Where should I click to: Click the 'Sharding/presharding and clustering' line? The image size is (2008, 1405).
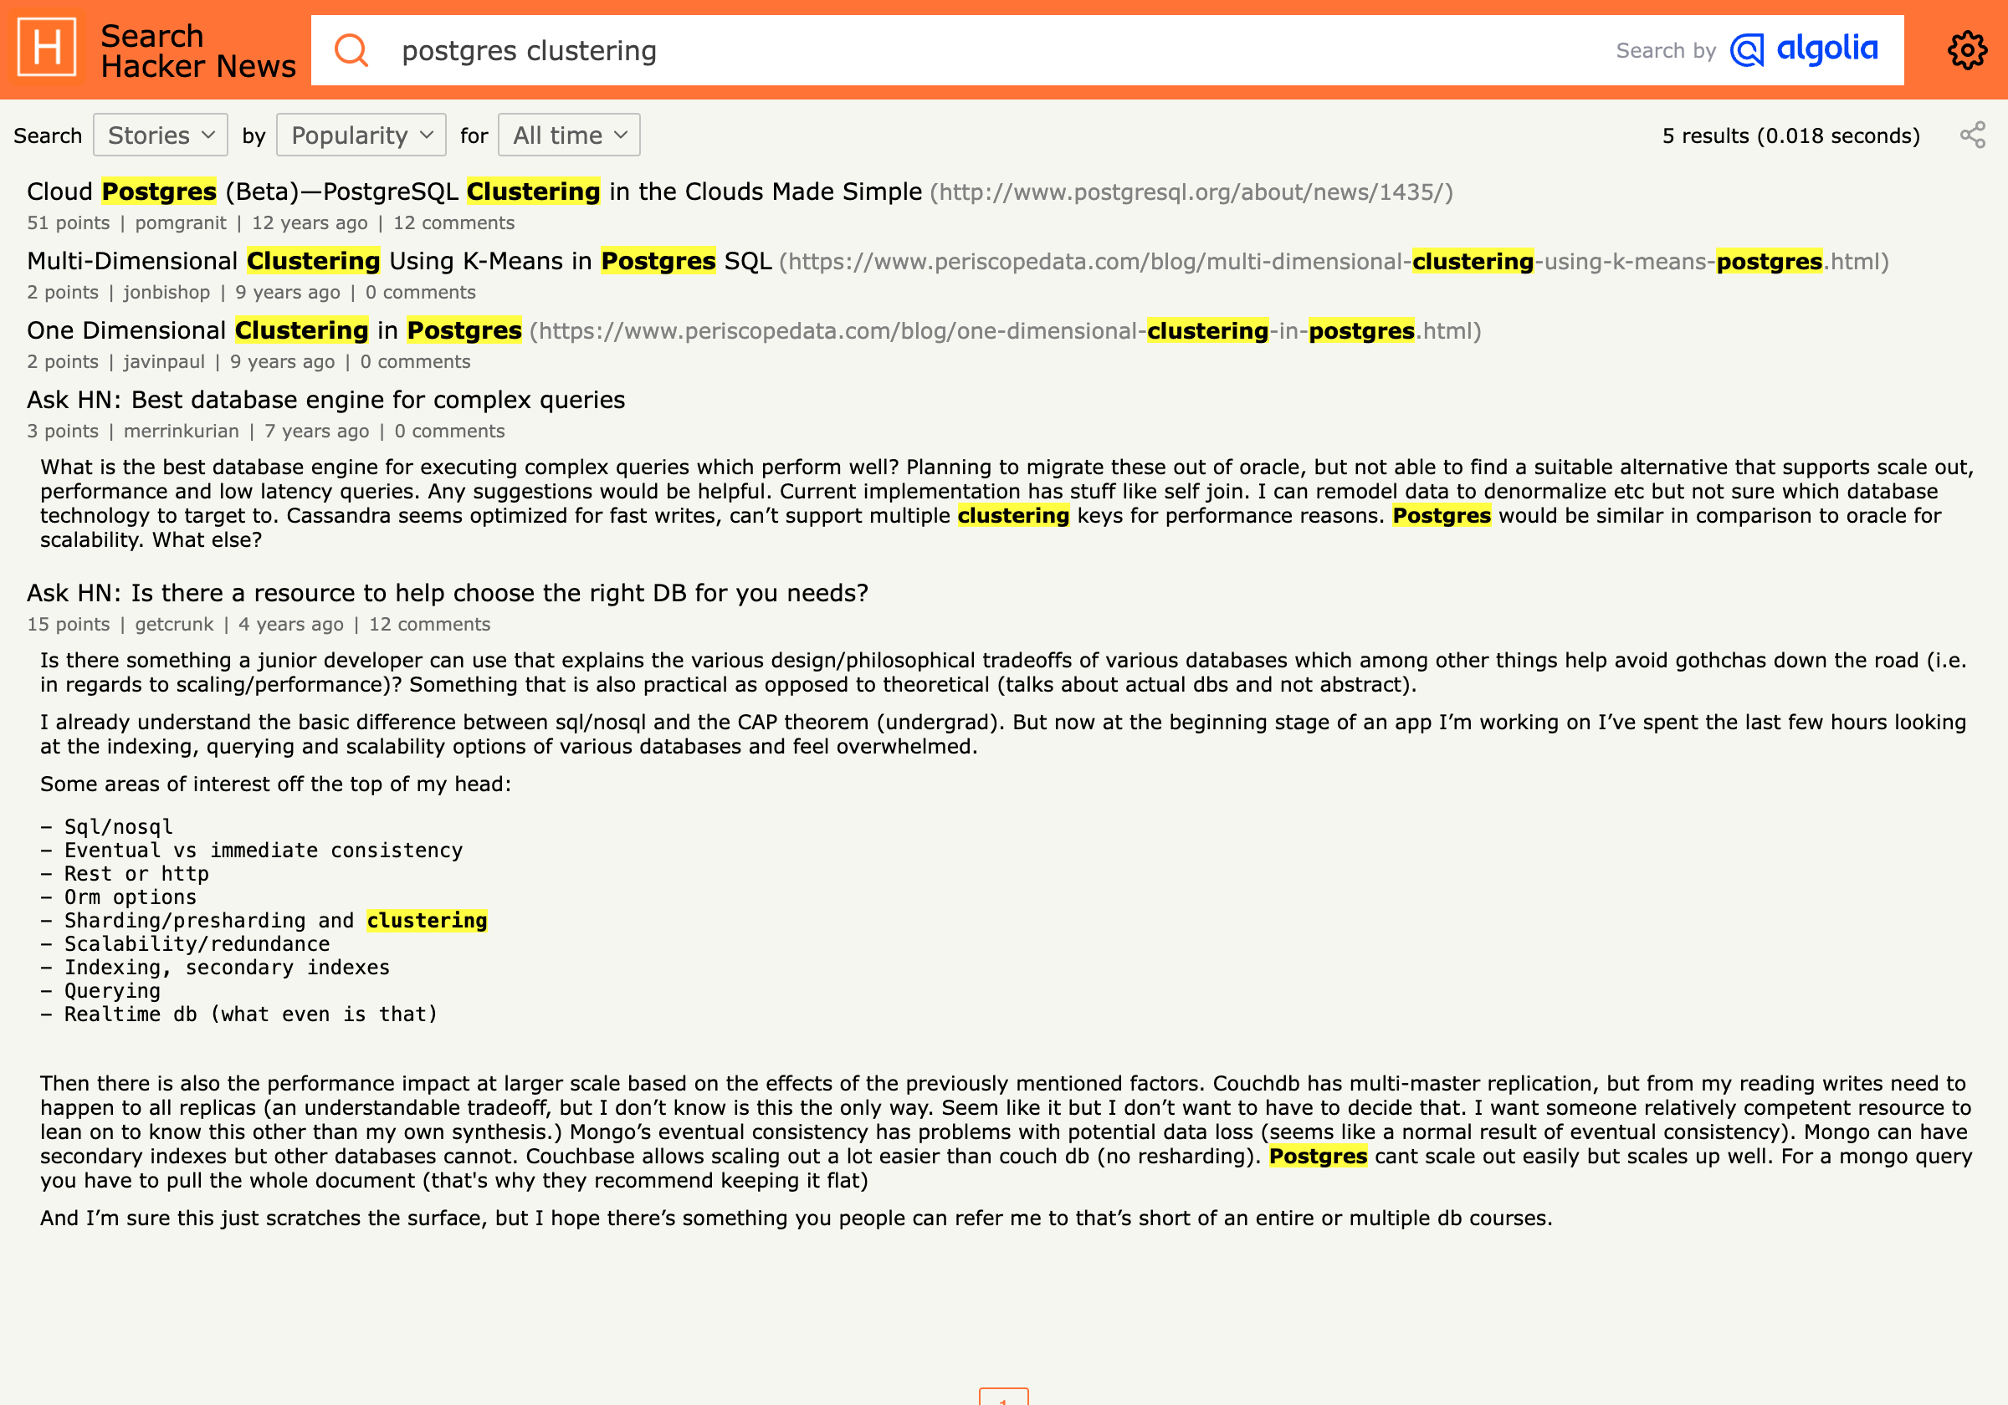tap(264, 921)
